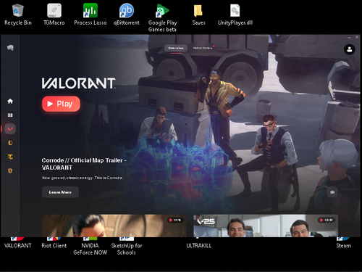Select the Saves folder icon

(198, 15)
